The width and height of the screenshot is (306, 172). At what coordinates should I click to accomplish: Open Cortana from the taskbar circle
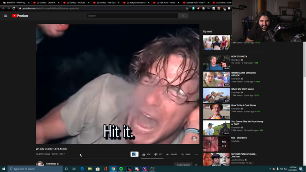(66, 169)
